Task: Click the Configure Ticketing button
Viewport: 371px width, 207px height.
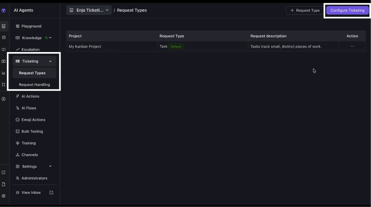Action: coord(347,10)
